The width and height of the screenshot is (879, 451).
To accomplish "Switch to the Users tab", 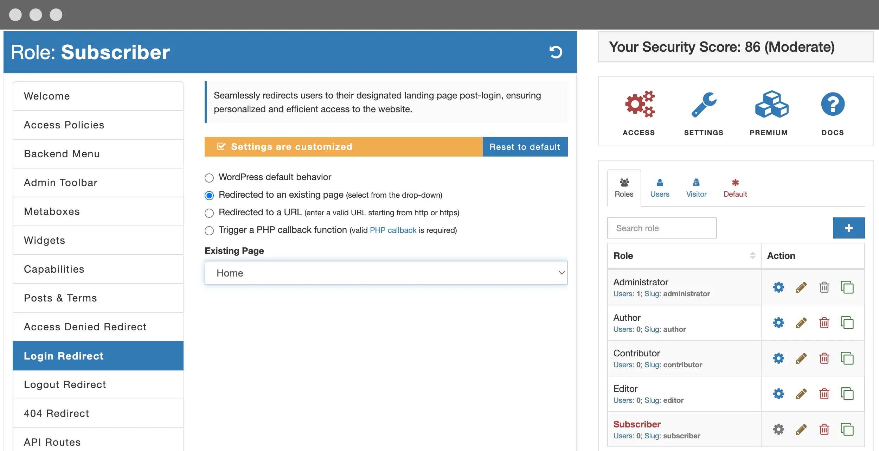I will click(660, 188).
